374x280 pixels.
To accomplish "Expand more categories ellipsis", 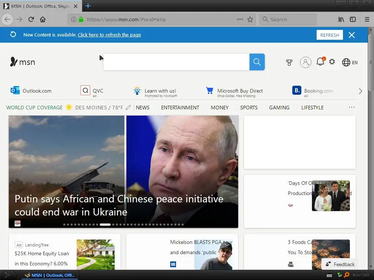I will (x=352, y=107).
